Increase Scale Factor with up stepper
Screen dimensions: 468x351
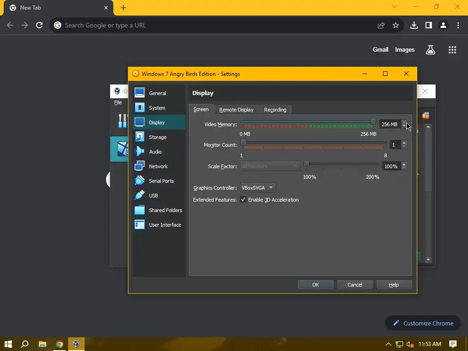tap(404, 164)
